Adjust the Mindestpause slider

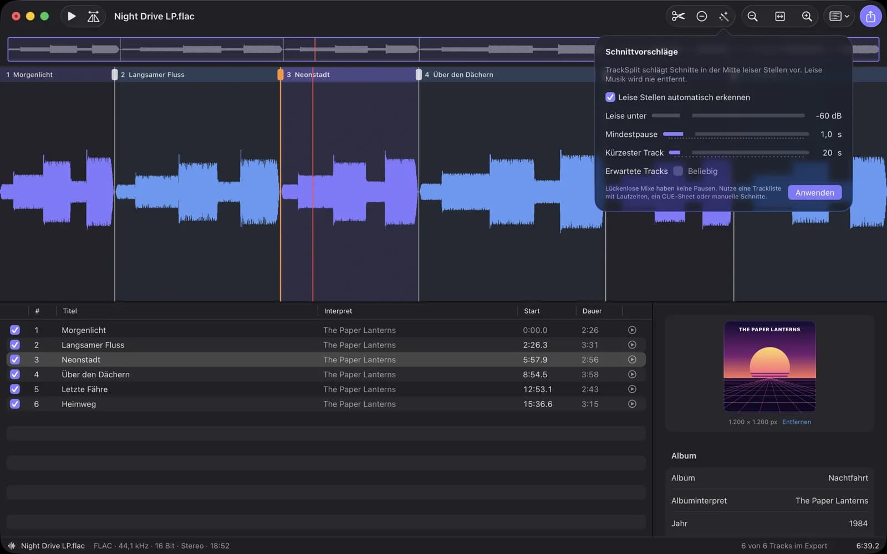(736, 134)
